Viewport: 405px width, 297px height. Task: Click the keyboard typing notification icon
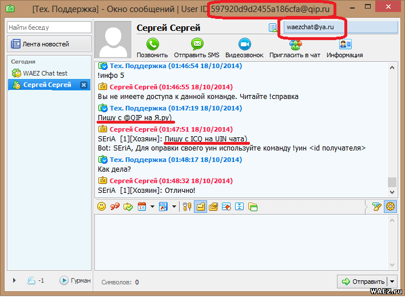pos(213,207)
